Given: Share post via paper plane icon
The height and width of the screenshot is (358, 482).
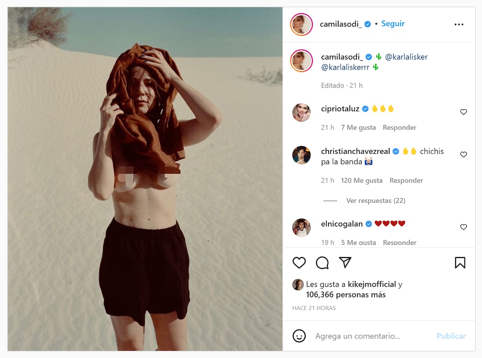Looking at the screenshot, I should tap(345, 262).
